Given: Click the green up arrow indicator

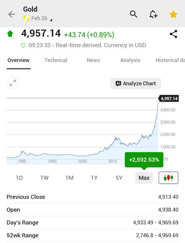Looking at the screenshot, I should pos(10,34).
